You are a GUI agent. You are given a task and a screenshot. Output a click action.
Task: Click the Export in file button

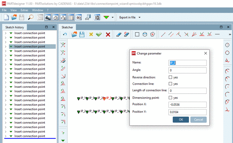click(127, 17)
